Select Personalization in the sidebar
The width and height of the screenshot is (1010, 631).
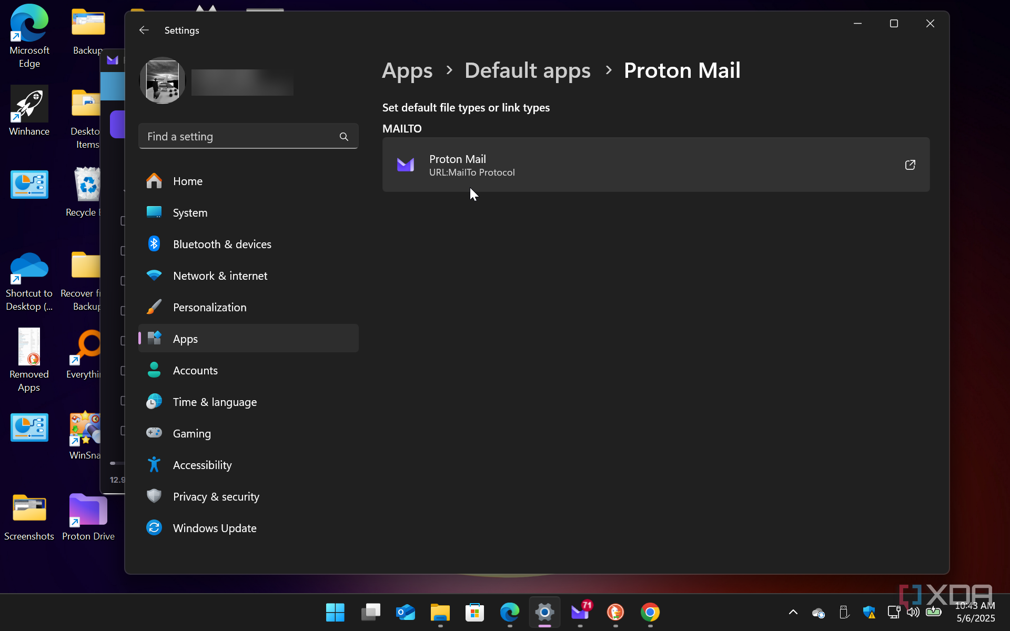click(x=248, y=307)
